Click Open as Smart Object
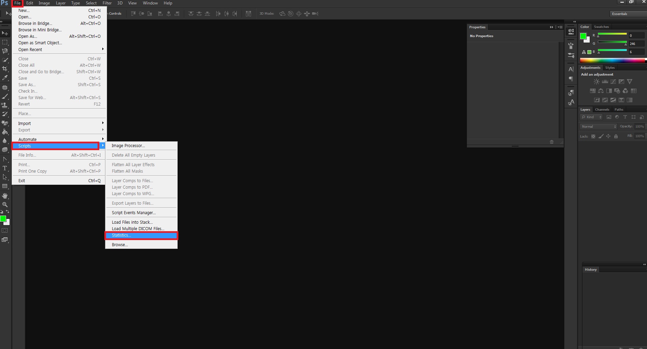Image resolution: width=647 pixels, height=349 pixels. 59,43
